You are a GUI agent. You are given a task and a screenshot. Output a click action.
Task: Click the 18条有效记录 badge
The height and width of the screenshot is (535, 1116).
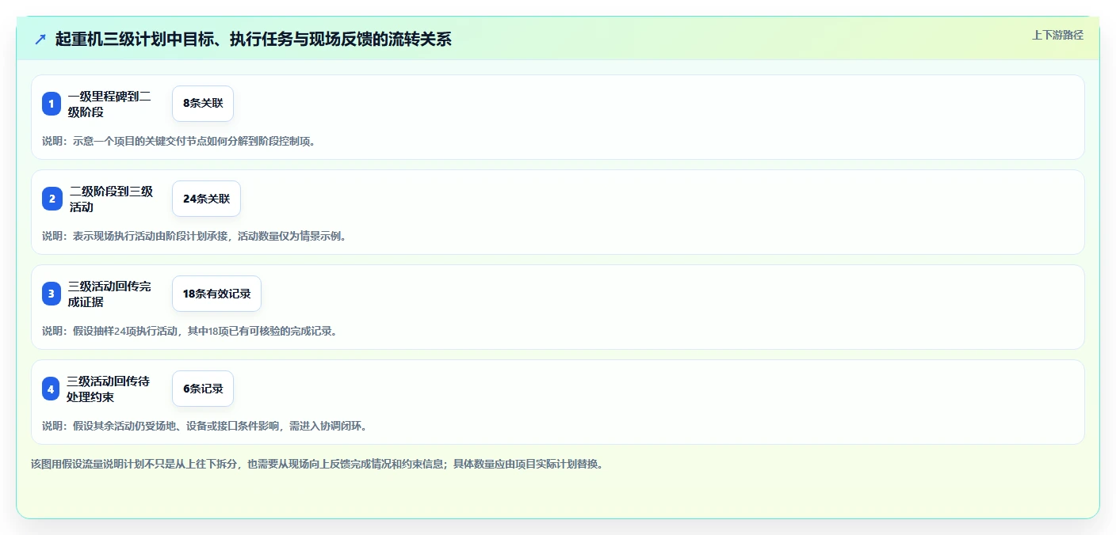point(216,294)
